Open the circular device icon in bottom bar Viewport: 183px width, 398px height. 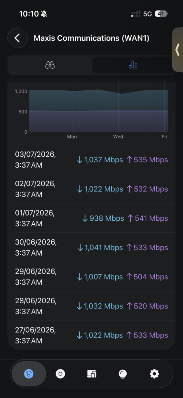60,374
